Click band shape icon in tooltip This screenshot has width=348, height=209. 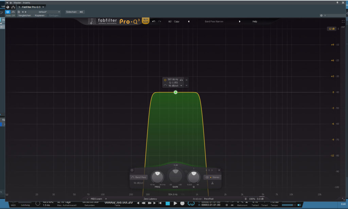click(x=165, y=85)
